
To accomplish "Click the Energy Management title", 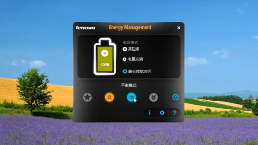I will 130,27.
